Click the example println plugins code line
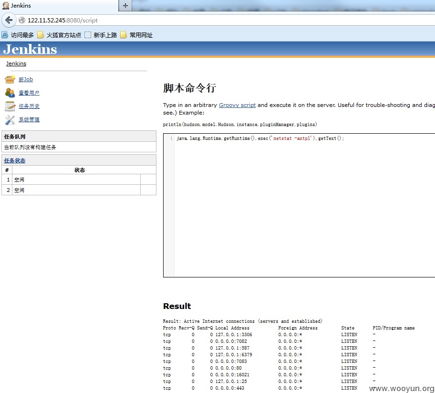Viewport: 435px width, 393px height. tap(240, 125)
